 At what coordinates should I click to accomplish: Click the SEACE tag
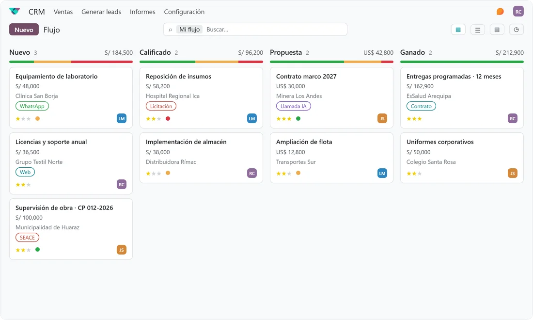point(27,238)
